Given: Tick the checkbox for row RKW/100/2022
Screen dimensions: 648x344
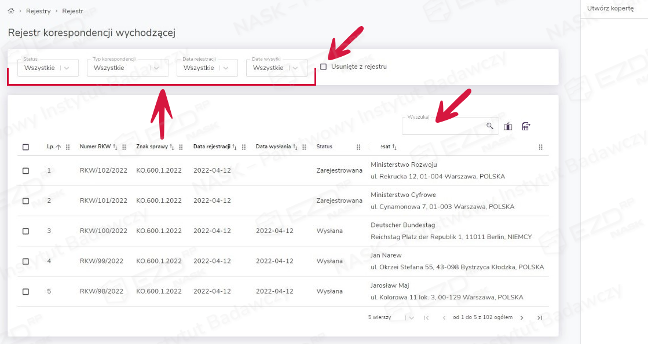Looking at the screenshot, I should [25, 231].
